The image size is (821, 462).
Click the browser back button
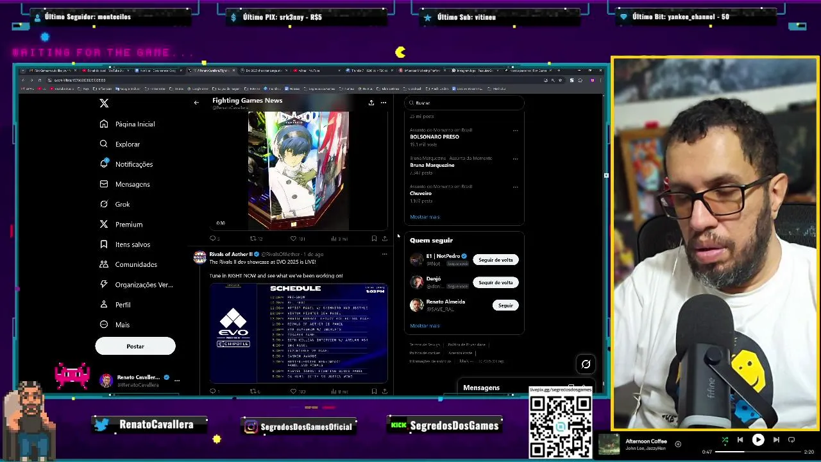point(22,80)
